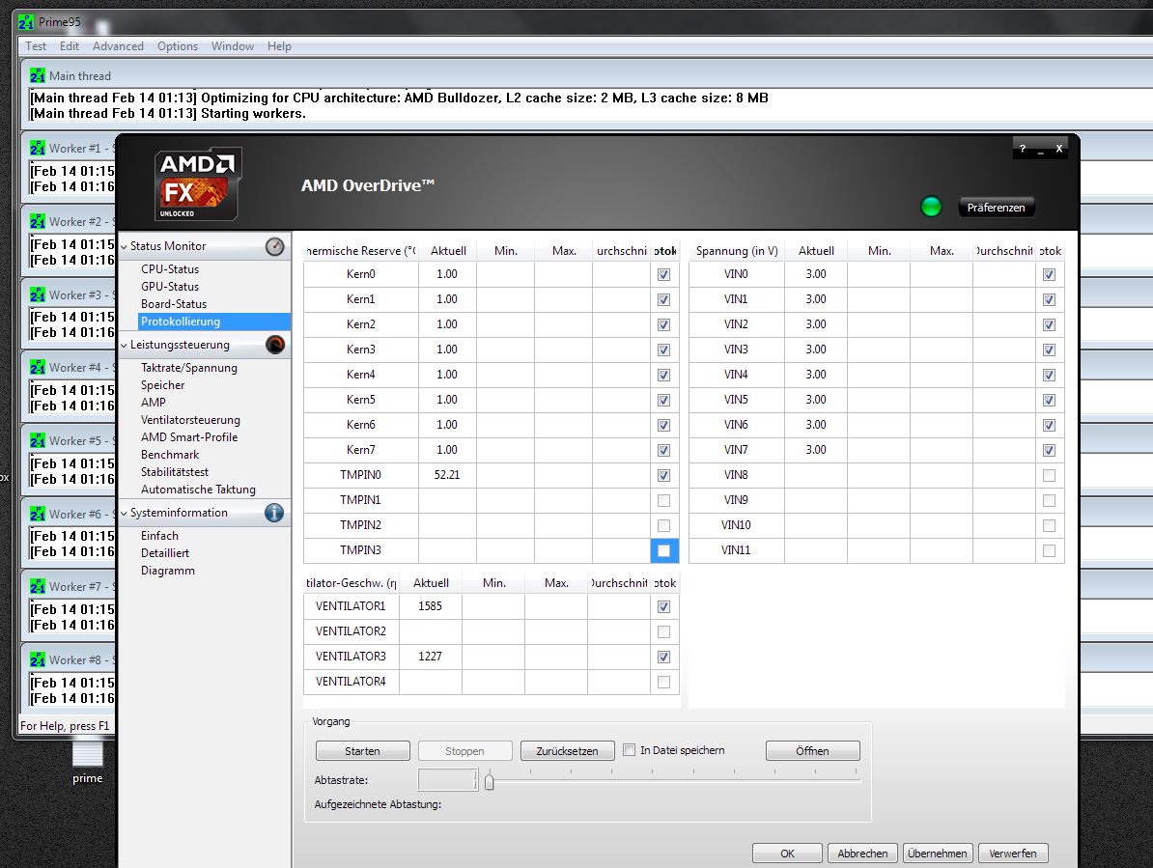1153x868 pixels.
Task: Open the Prime95 Advanced menu
Action: (x=118, y=46)
